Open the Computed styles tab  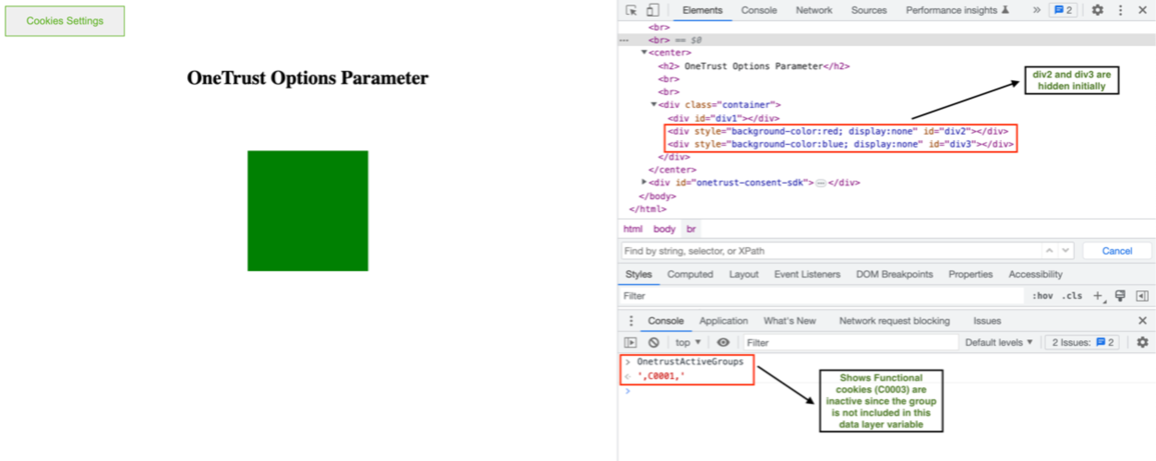[x=690, y=274]
